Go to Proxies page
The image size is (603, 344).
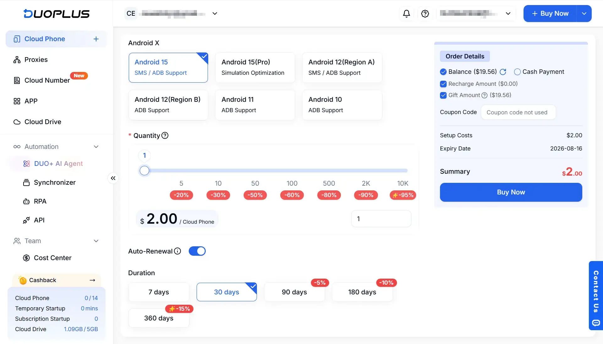36,60
